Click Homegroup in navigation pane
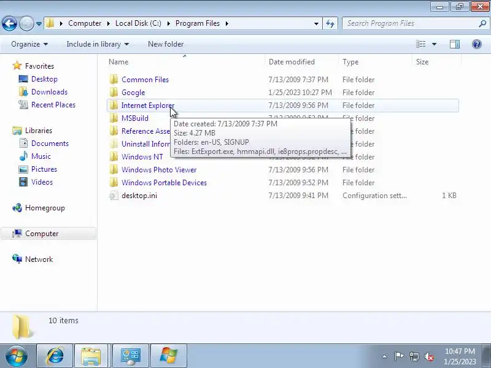 [x=45, y=208]
